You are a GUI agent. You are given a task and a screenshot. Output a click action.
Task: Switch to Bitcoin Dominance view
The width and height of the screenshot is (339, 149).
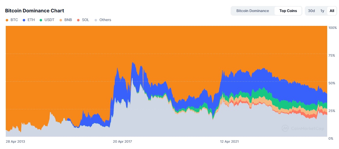[x=252, y=11]
